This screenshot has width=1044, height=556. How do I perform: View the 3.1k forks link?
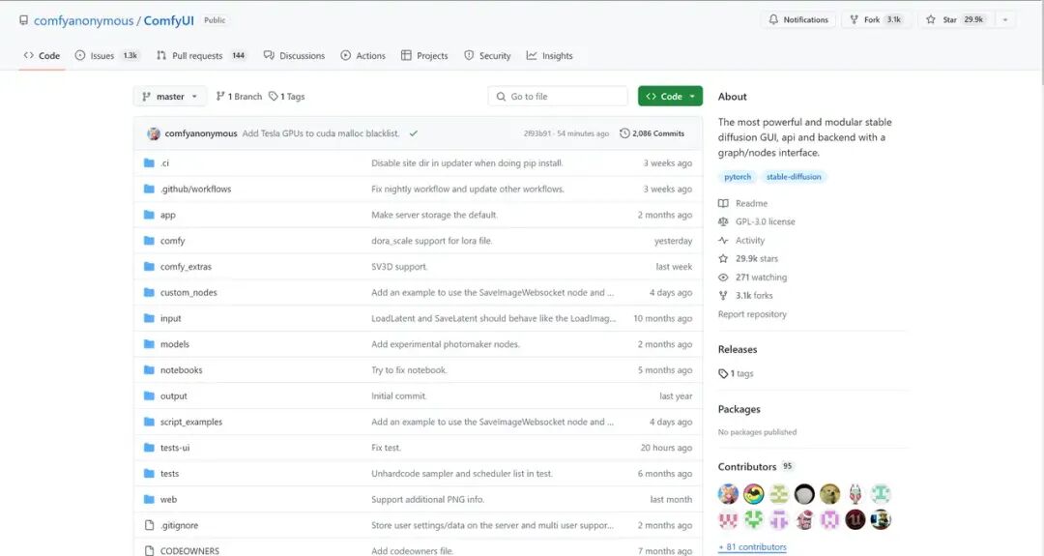point(745,296)
